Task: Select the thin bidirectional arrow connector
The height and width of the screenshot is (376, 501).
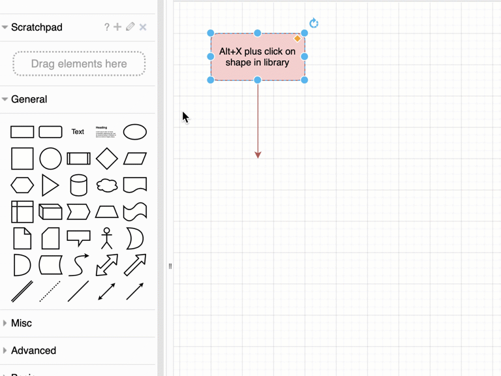Action: tap(107, 291)
